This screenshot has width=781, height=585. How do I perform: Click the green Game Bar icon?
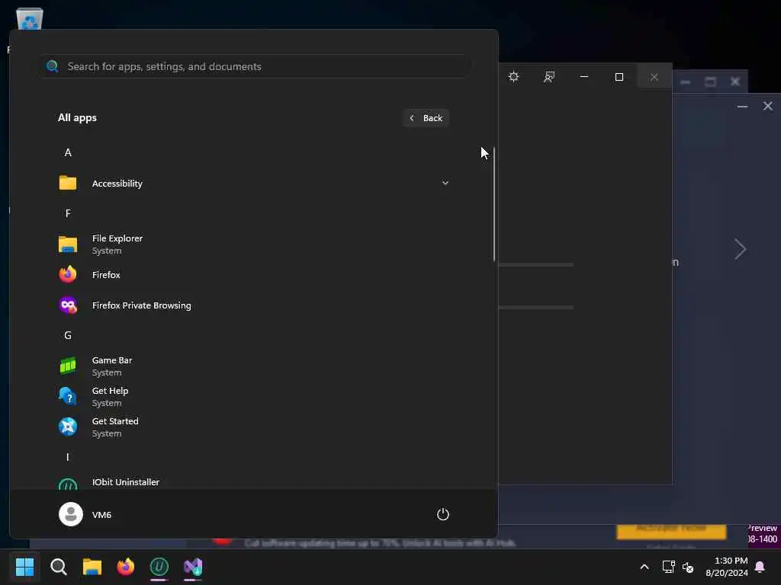68,366
